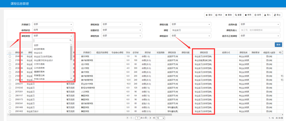Open the 启用年级 dropdown
This screenshot has width=286, height=121.
[x=259, y=25]
